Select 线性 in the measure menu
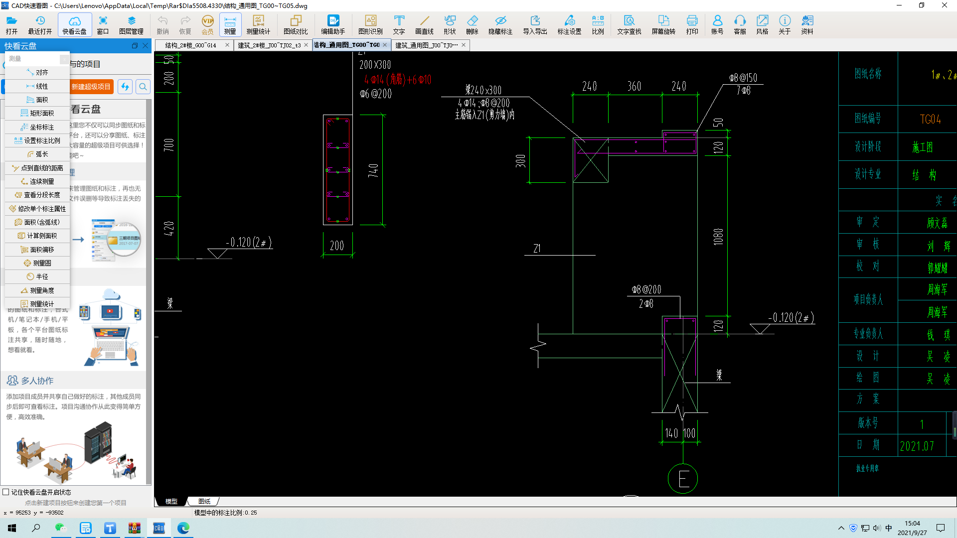 37,86
